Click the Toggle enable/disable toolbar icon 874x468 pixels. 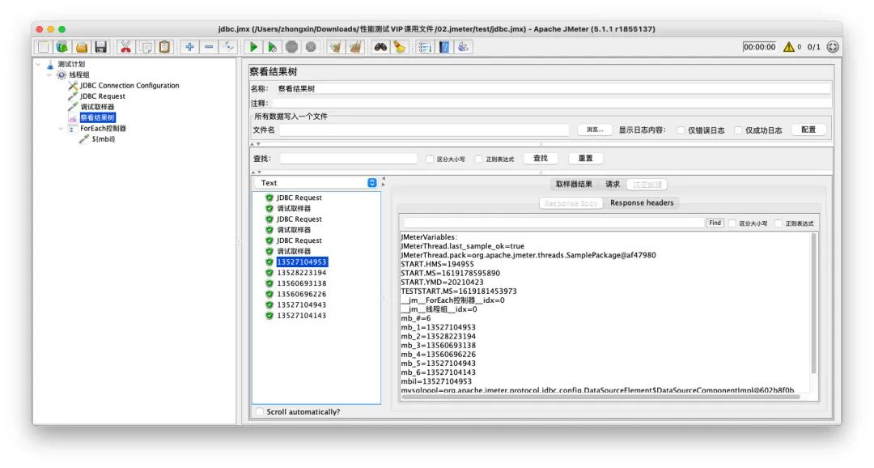228,48
